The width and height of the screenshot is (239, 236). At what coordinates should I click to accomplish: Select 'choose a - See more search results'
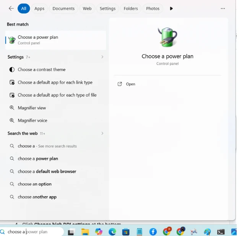[x=55, y=146]
